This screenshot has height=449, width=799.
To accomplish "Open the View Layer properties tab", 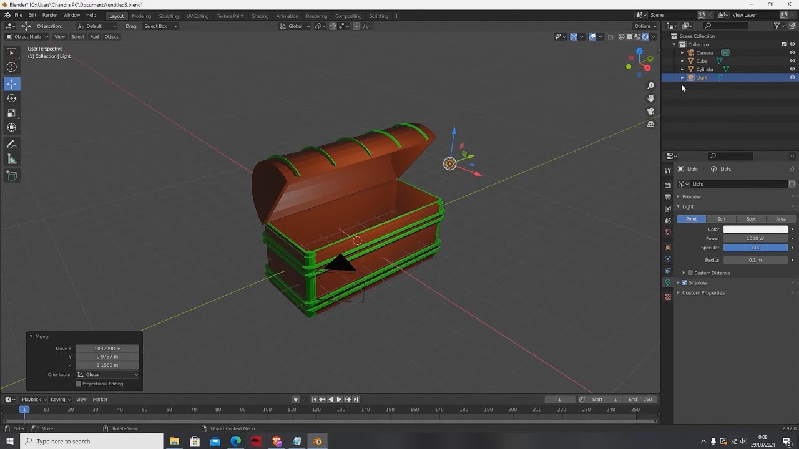I will [x=667, y=208].
